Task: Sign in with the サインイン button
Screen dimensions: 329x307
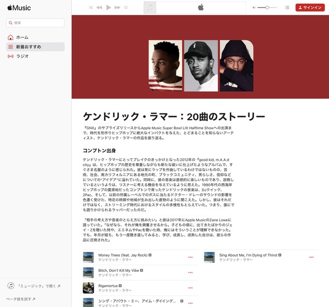Action: click(310, 8)
